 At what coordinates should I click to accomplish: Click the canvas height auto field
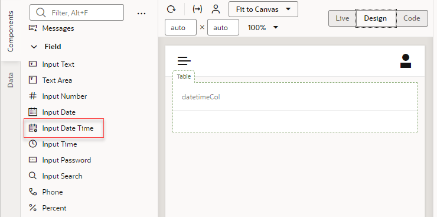click(223, 27)
